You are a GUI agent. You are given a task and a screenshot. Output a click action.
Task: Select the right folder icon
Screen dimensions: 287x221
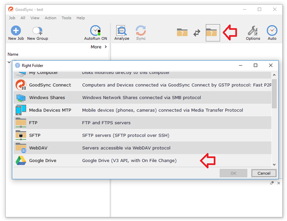click(212, 33)
